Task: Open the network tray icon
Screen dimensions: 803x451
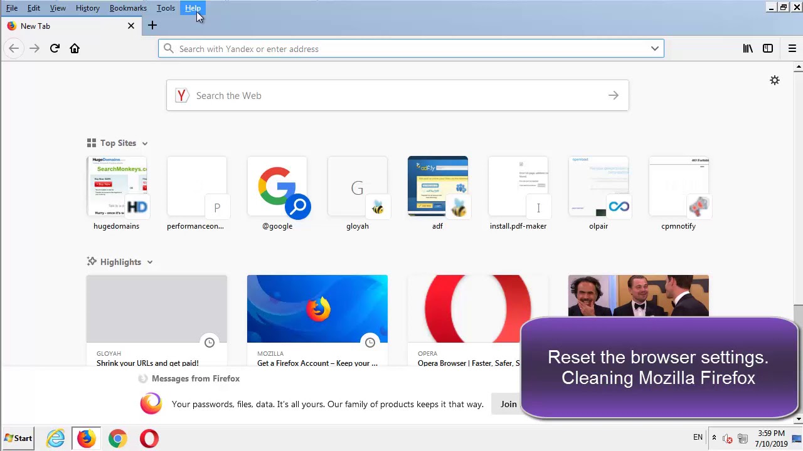Action: [x=742, y=438]
